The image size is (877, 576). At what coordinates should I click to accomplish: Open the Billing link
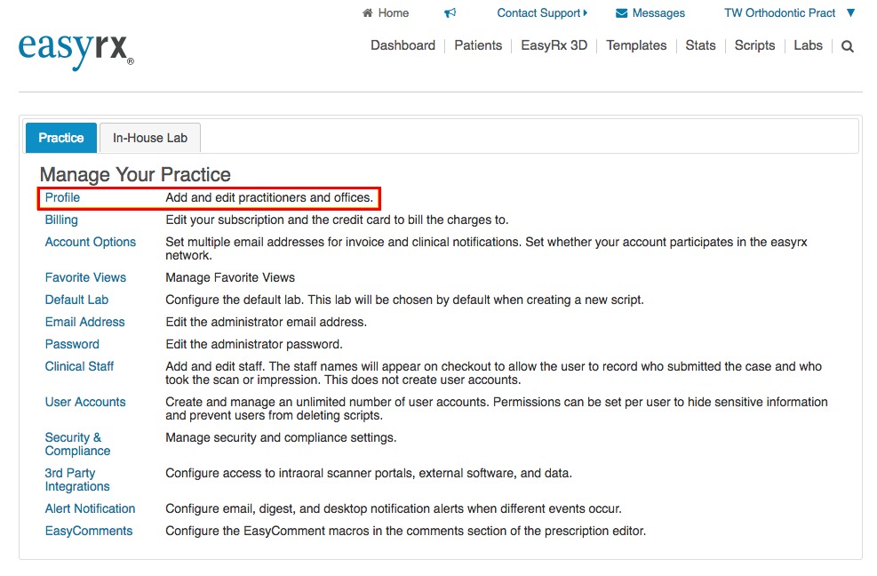(61, 220)
